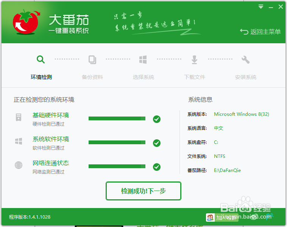This screenshot has width=287, height=227.
Task: Click the 系统信息 heading
Action: (x=200, y=100)
